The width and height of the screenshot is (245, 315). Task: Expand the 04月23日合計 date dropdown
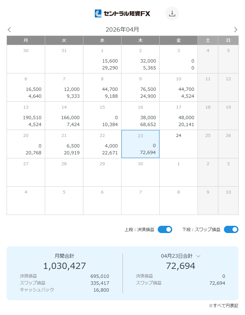198,256
